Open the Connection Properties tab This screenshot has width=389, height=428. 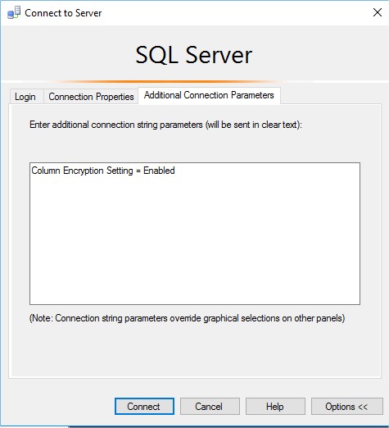(x=91, y=97)
